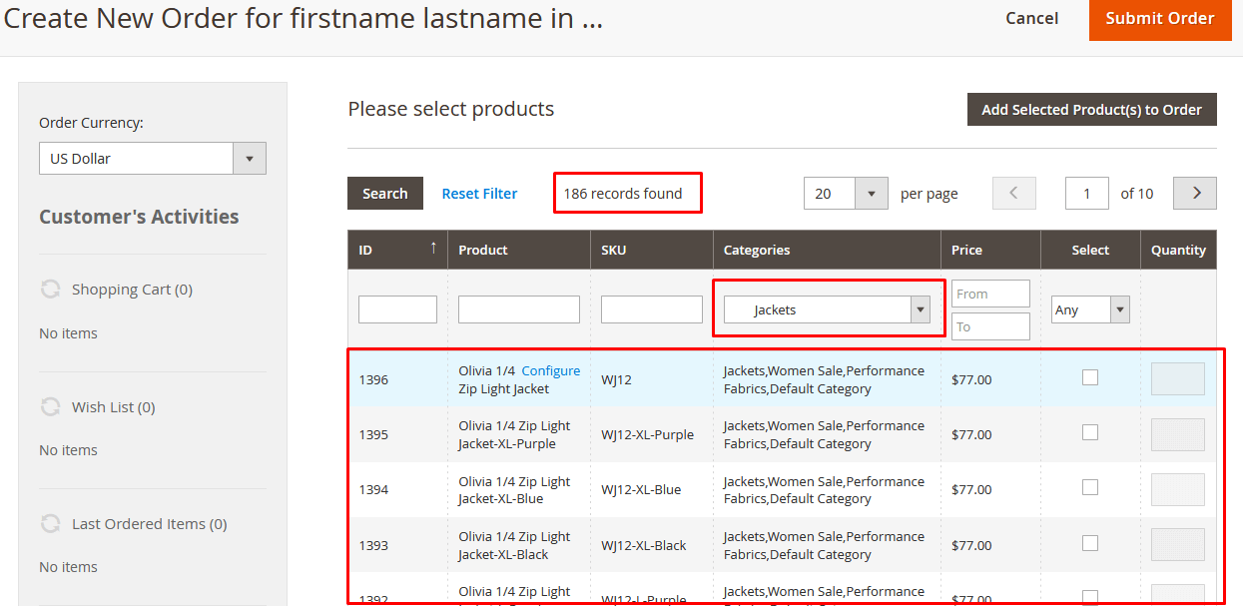Click the page number input field
The width and height of the screenshot is (1243, 606).
tap(1086, 193)
